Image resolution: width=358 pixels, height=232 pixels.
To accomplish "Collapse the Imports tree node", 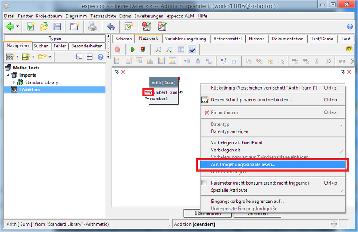I will [x=8, y=75].
